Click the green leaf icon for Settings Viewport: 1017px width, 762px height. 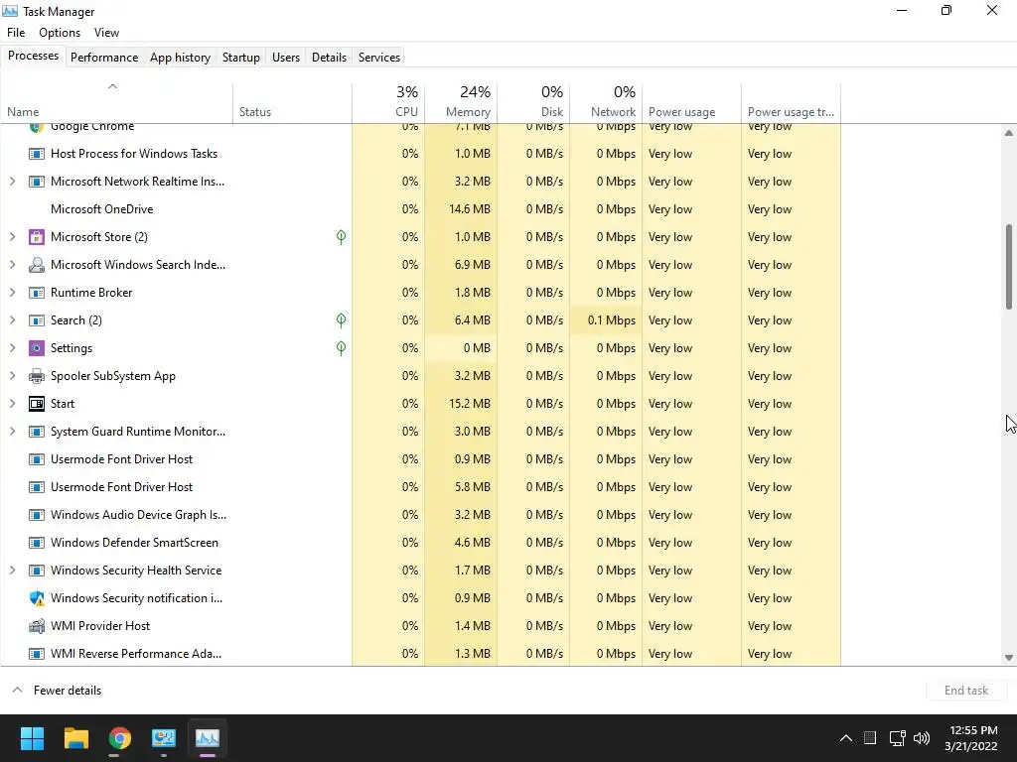coord(342,348)
